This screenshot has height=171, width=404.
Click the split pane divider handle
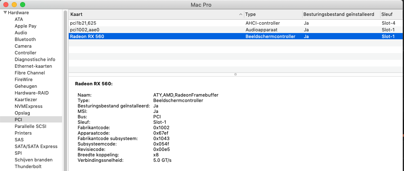click(x=236, y=74)
